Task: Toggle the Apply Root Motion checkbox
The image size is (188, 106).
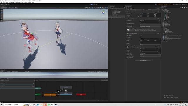Action: pos(140,24)
